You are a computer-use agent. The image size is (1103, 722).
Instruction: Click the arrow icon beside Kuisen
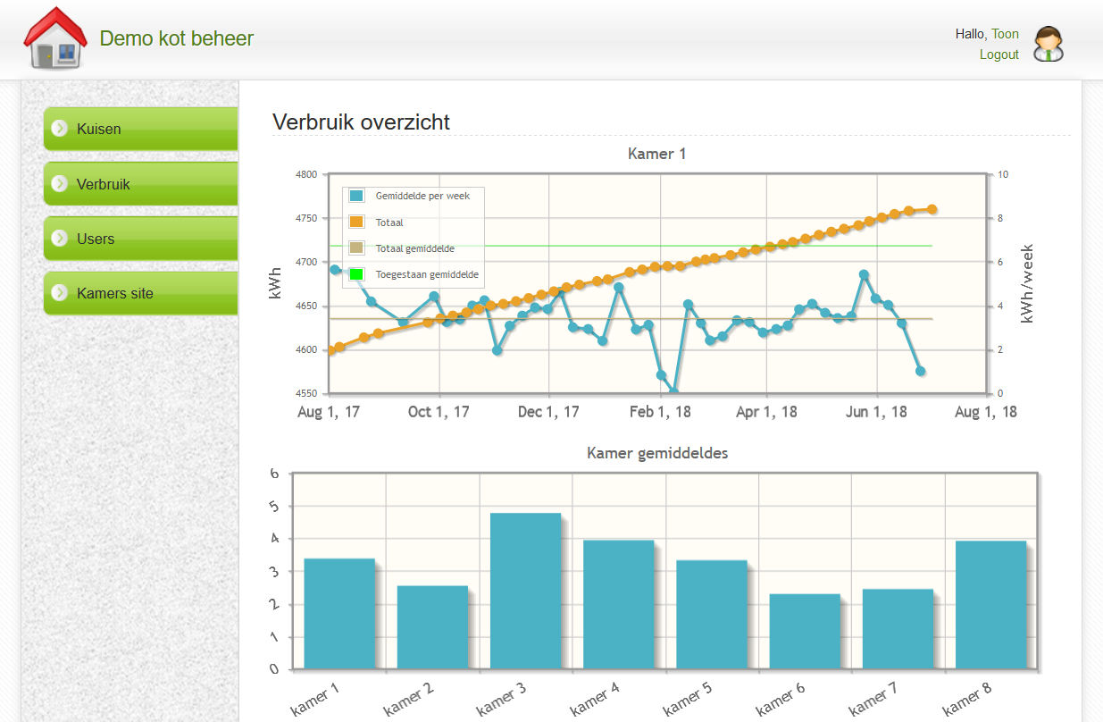pos(60,129)
